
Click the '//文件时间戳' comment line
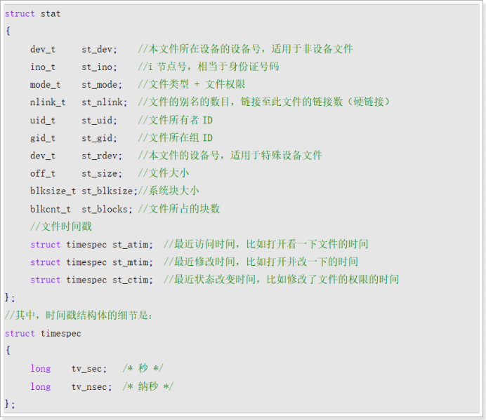pos(61,226)
